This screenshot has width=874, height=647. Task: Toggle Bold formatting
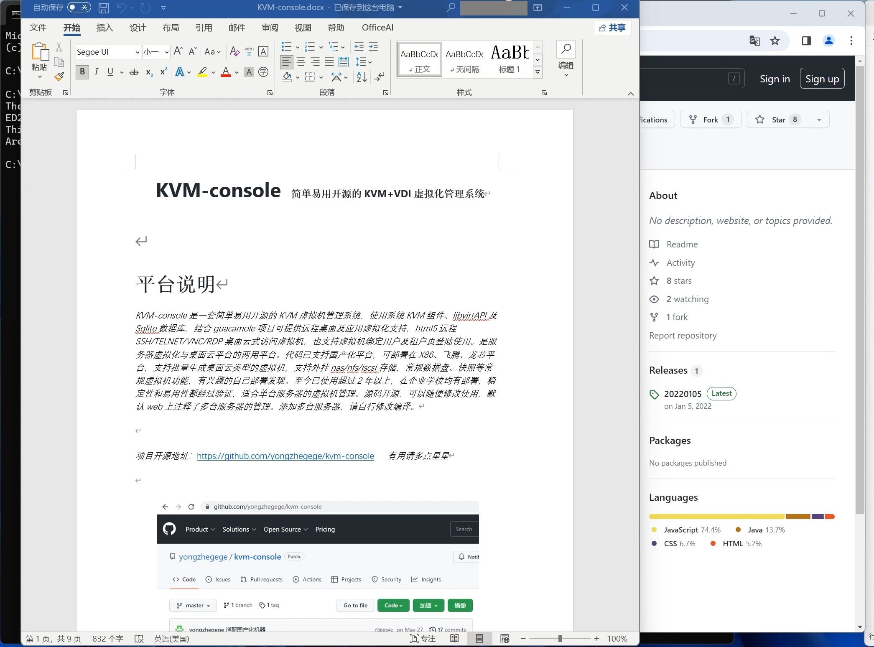82,72
